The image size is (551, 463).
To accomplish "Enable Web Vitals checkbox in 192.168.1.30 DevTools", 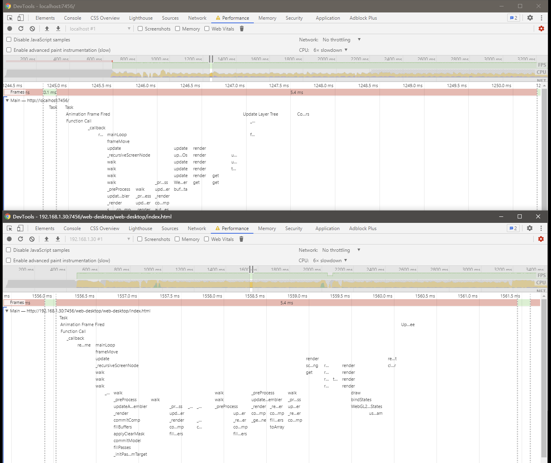I will [206, 239].
